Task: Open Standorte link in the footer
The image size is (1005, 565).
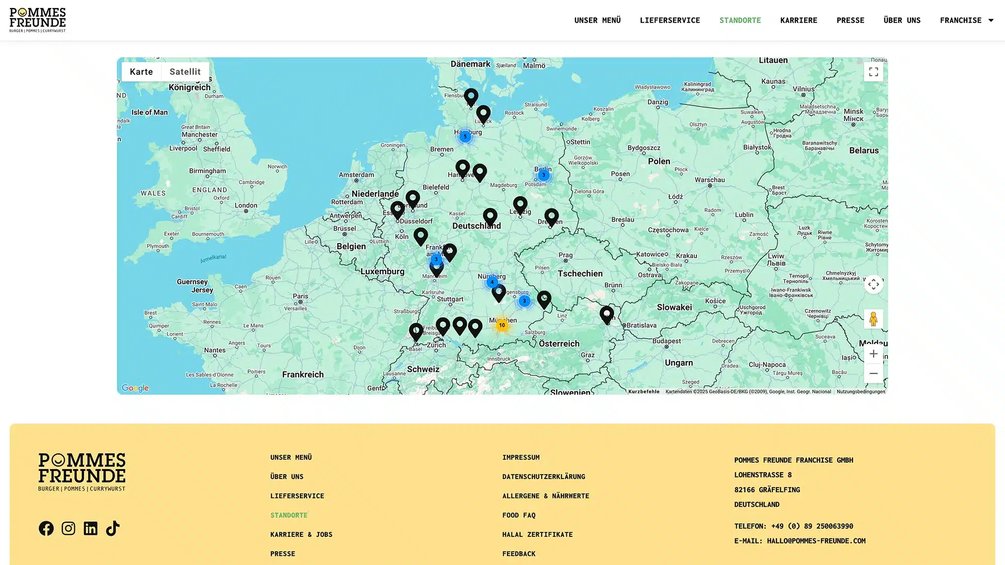Action: pos(288,515)
